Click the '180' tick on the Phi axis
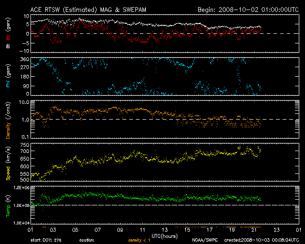 tap(25, 77)
